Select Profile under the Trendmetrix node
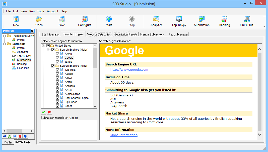The width and height of the screenshot is (268, 152). tap(21, 40)
